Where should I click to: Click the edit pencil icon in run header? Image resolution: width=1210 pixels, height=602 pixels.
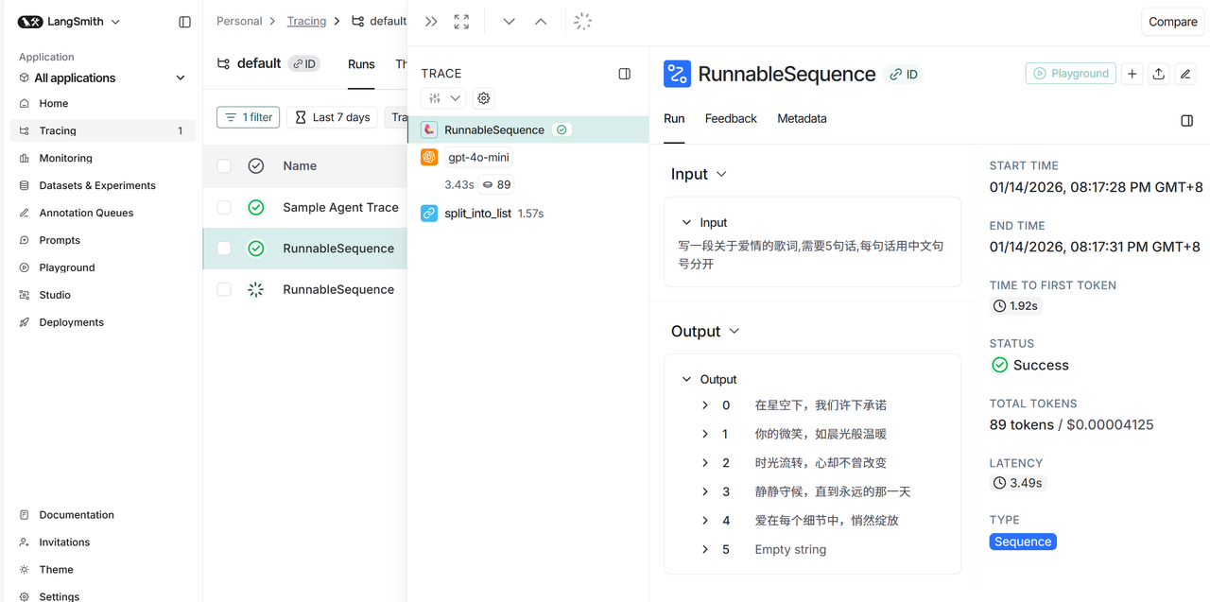point(1185,74)
